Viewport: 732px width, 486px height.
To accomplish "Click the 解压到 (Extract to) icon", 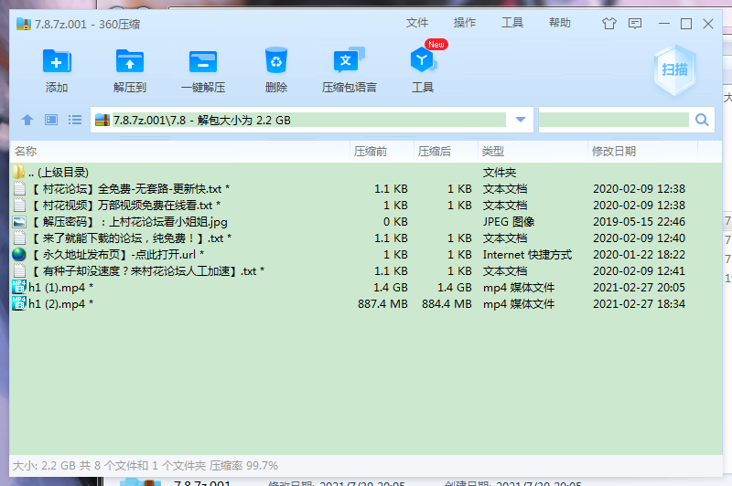I will tap(130, 62).
